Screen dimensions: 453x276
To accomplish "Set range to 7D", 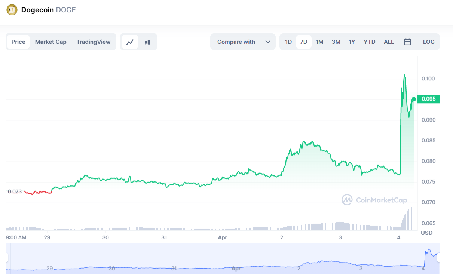I will coord(304,42).
